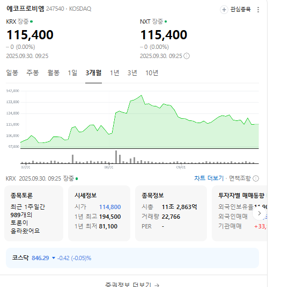The height and width of the screenshot is (287, 281).
Task: Select the 1년 chart tab
Action: (x=114, y=73)
